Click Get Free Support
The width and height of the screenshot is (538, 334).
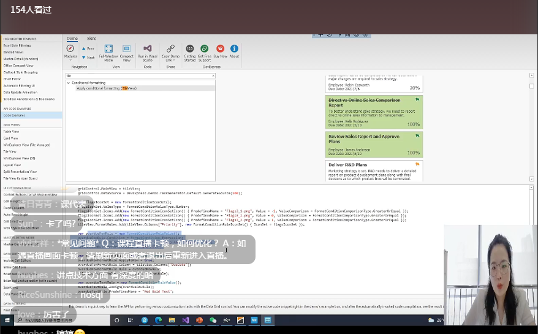point(205,53)
